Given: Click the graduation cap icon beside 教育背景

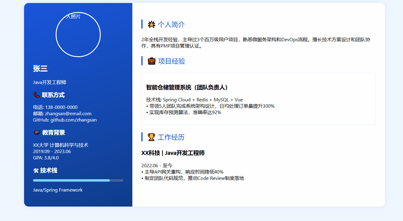Looking at the screenshot, I should tap(37, 133).
